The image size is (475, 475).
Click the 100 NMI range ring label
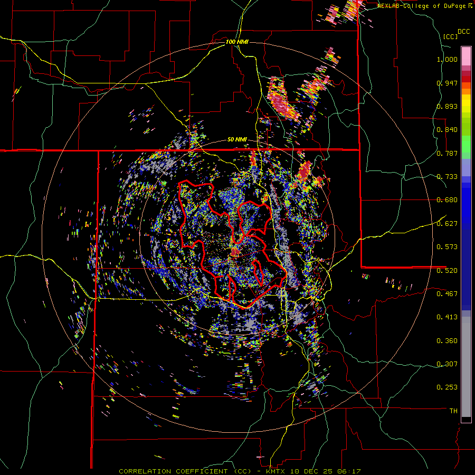[x=237, y=42]
